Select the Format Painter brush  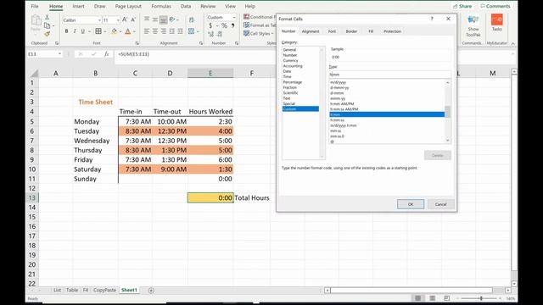pyautogui.click(x=48, y=34)
